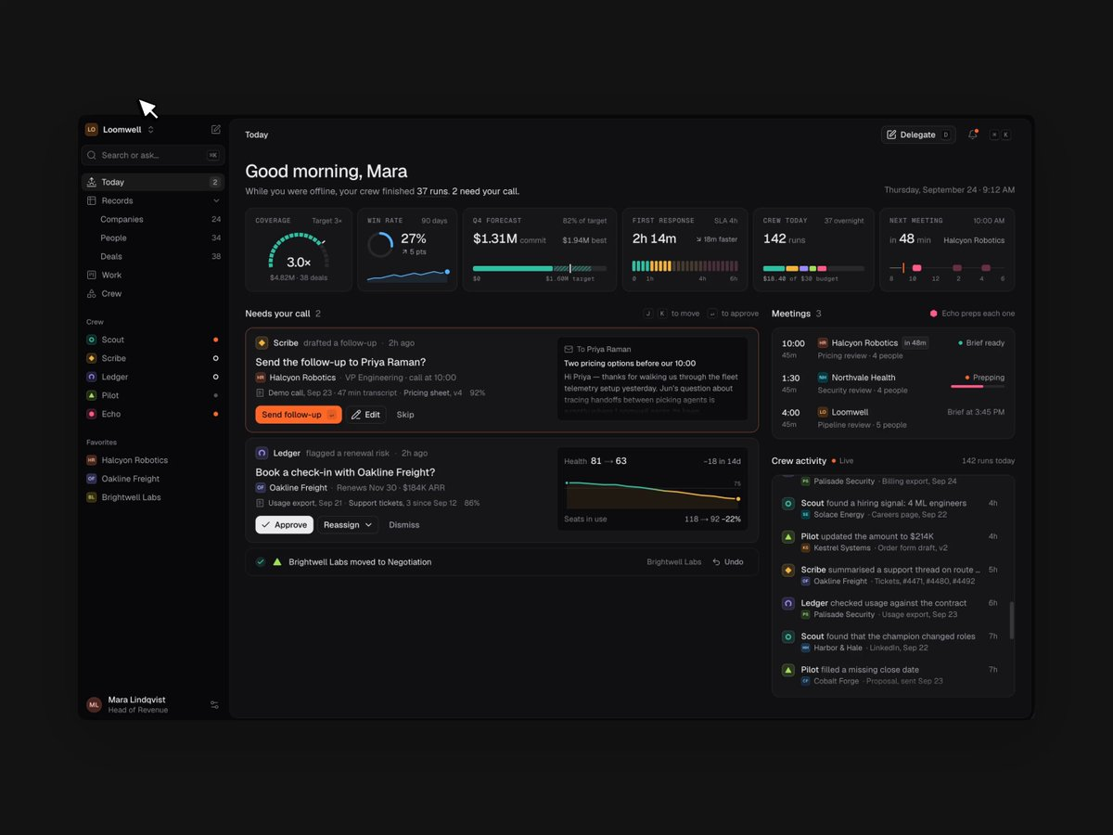
Task: Click the green check on Brightwell Labs row
Action: click(261, 562)
